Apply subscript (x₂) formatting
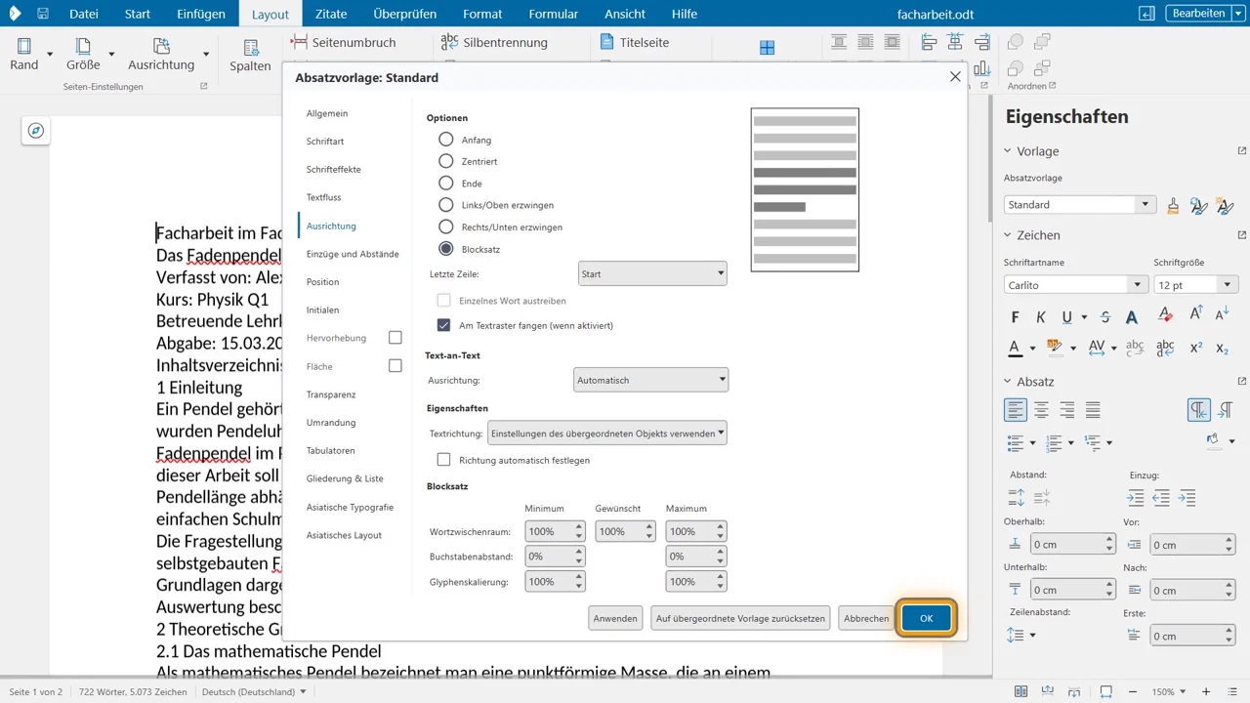Viewport: 1250px width, 703px height. click(x=1222, y=348)
